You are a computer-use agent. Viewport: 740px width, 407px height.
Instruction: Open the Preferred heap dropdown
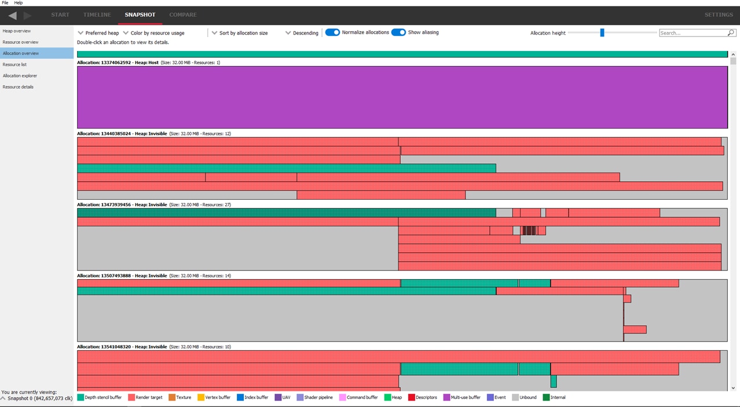[x=98, y=33]
